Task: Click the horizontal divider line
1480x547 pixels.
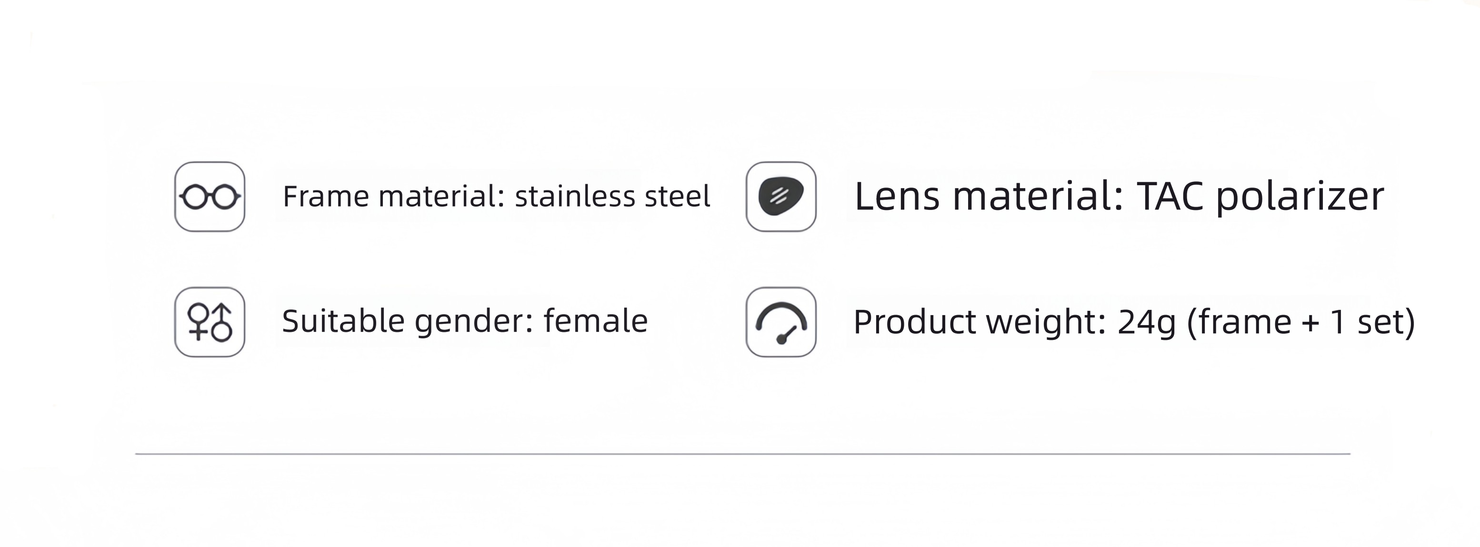Action: click(x=742, y=454)
